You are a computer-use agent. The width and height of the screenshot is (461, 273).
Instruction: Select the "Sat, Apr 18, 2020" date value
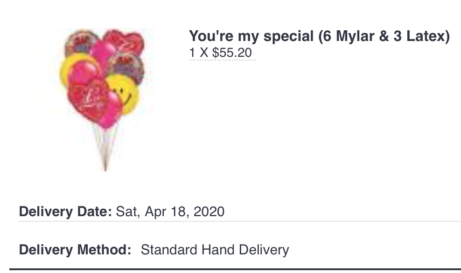click(x=170, y=212)
